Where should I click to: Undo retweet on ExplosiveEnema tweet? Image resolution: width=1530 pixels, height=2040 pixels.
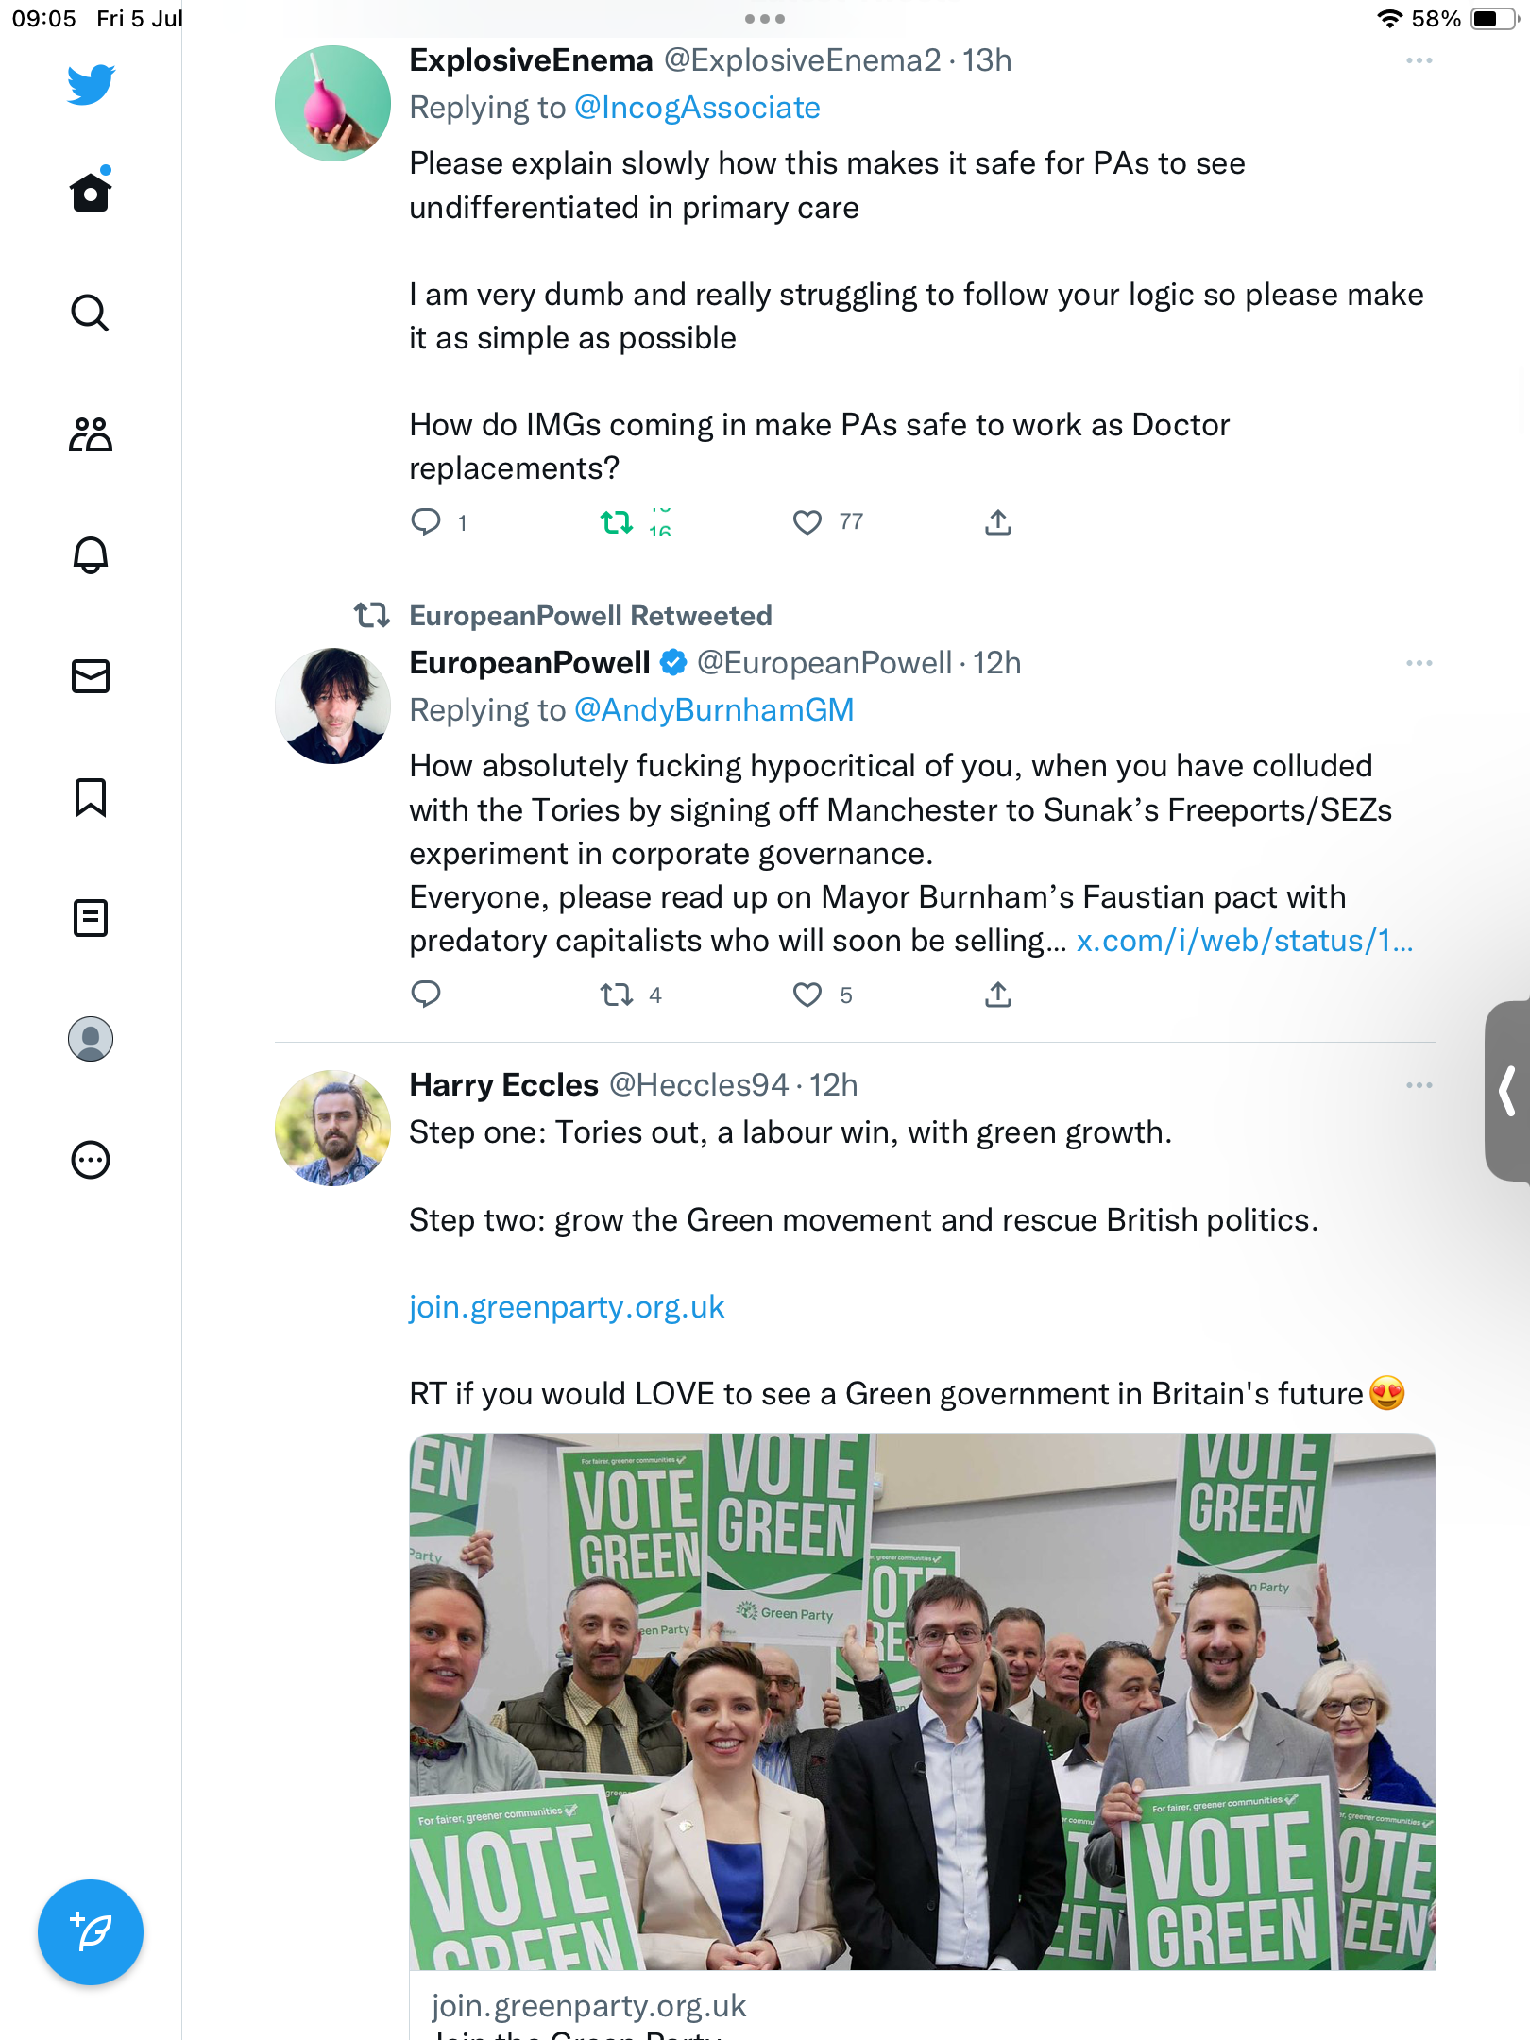(x=617, y=522)
